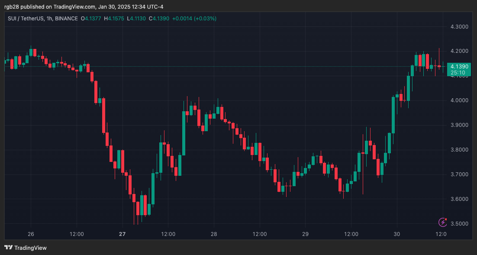Click the BINANCE exchange label

pos(66,19)
